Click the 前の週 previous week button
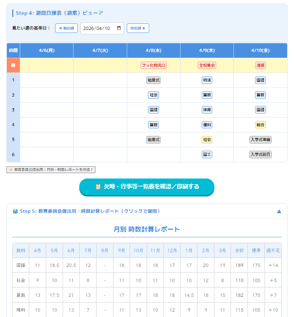Viewport: 294px width, 317px height. tap(66, 28)
